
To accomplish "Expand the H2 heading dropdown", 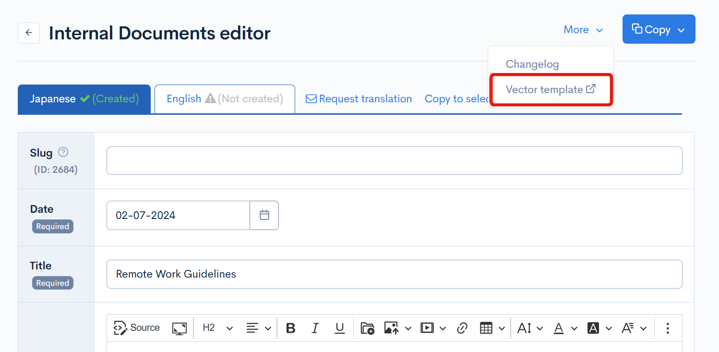I will [217, 328].
